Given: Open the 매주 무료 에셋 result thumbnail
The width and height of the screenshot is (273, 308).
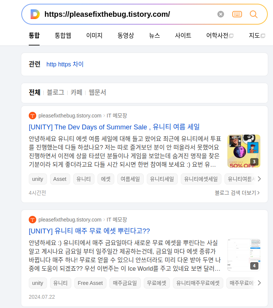Looking at the screenshot, I should [244, 255].
